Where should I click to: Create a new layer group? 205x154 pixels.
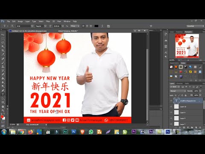[x=192, y=127]
